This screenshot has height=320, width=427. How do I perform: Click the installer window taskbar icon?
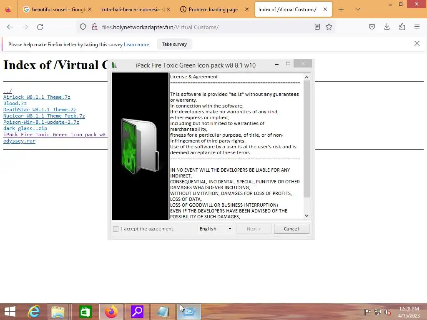point(189,312)
